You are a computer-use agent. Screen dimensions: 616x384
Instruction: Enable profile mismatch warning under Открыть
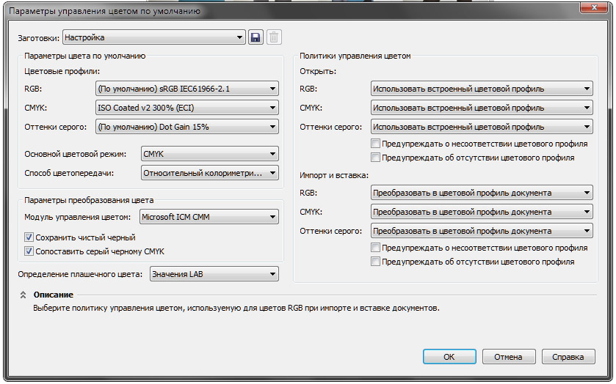point(376,144)
